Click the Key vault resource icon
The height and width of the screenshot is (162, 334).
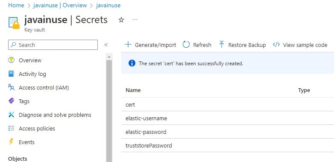point(14,23)
